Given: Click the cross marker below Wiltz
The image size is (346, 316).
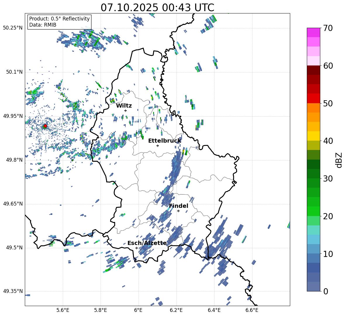Looking at the screenshot, I should [126, 110].
